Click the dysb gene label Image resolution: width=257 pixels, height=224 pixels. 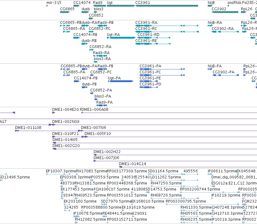pos(85,9)
